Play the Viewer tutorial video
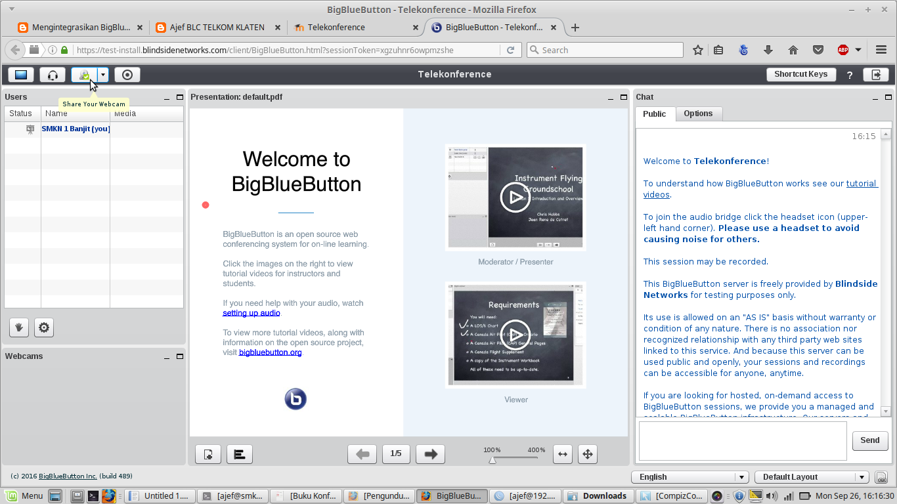The width and height of the screenshot is (897, 504). point(515,335)
